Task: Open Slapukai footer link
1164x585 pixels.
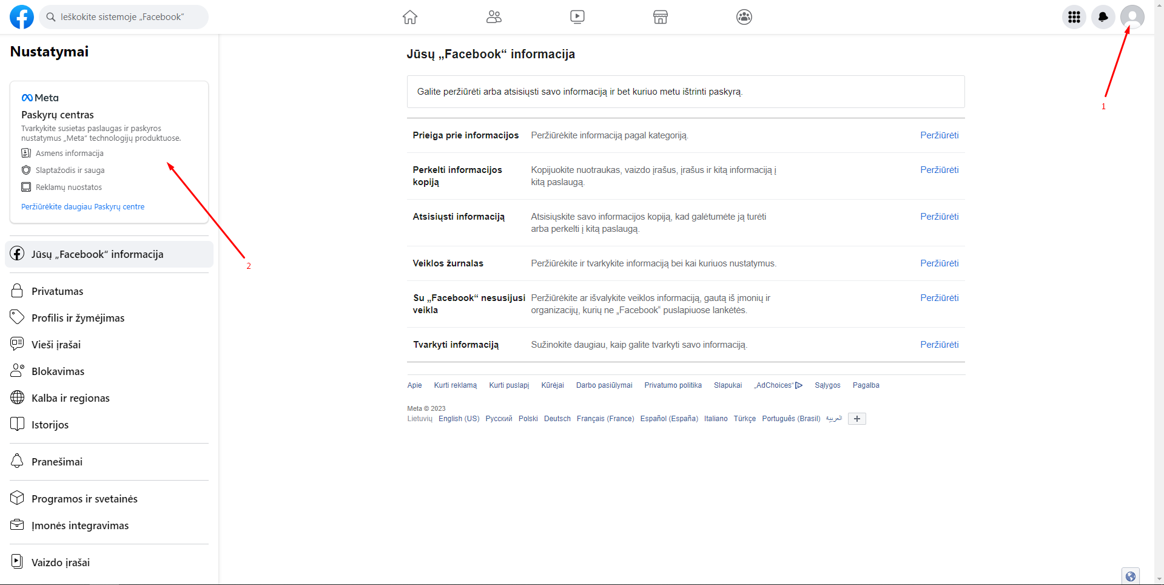Action: pos(728,385)
